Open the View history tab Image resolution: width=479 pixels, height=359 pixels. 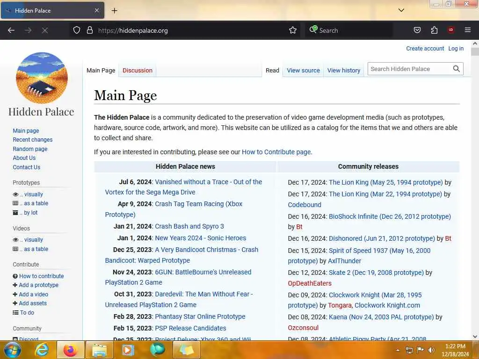tap(344, 70)
